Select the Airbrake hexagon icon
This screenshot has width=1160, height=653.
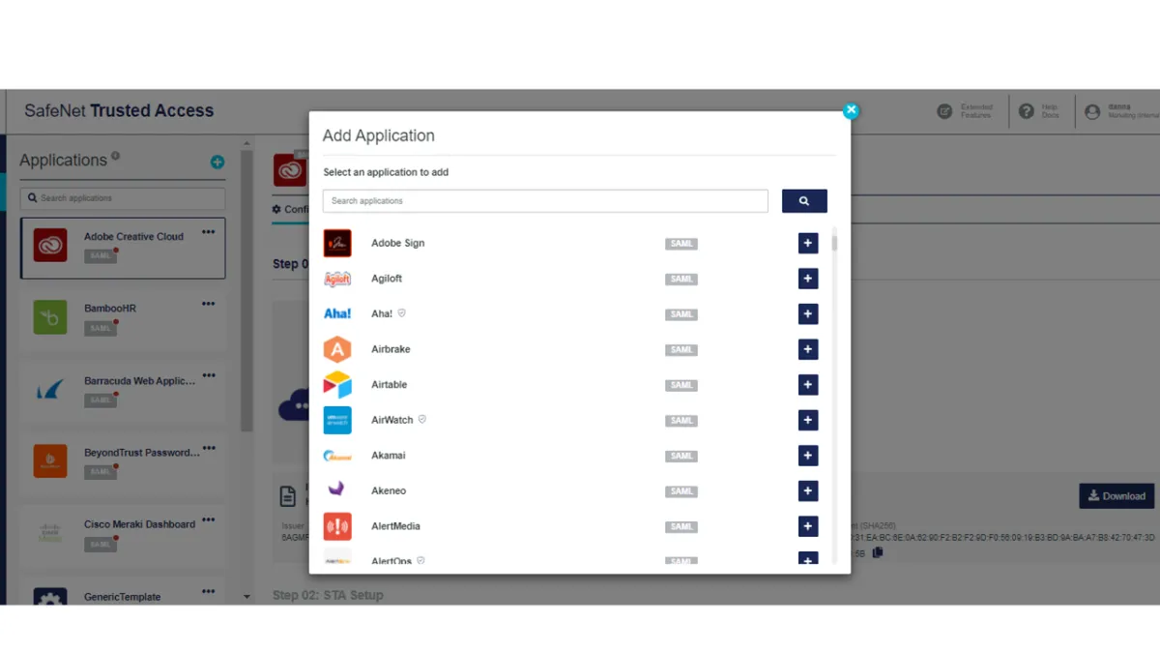336,349
